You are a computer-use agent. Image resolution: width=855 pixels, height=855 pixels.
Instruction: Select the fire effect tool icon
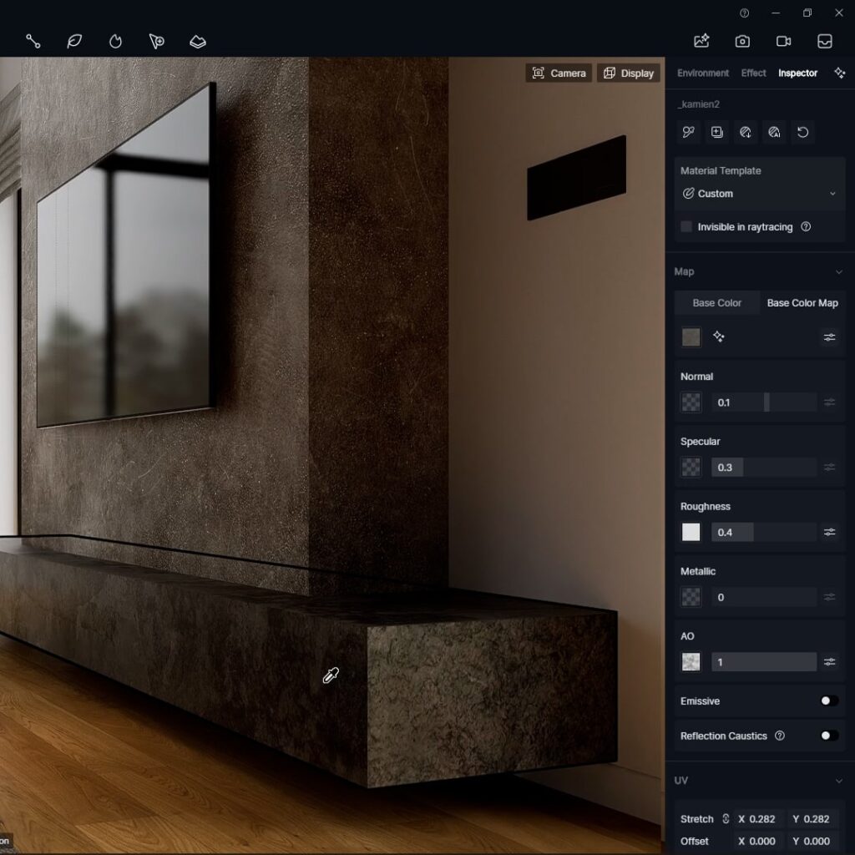tap(115, 41)
